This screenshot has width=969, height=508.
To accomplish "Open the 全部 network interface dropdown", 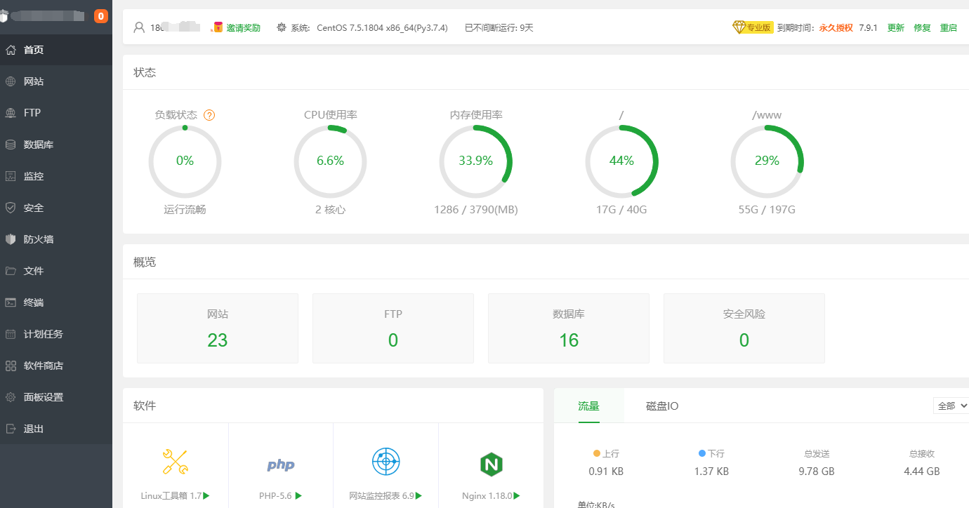I will point(951,406).
